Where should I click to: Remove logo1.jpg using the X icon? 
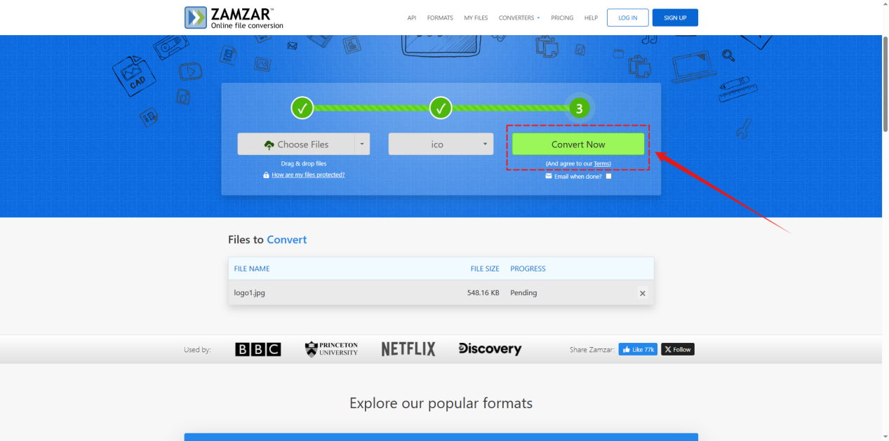[642, 293]
